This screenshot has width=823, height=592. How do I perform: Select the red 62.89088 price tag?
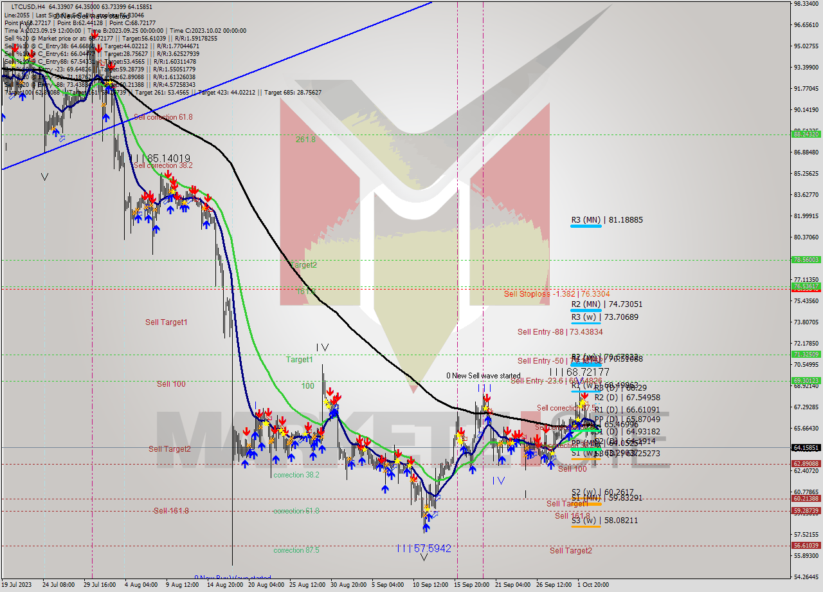click(x=806, y=463)
